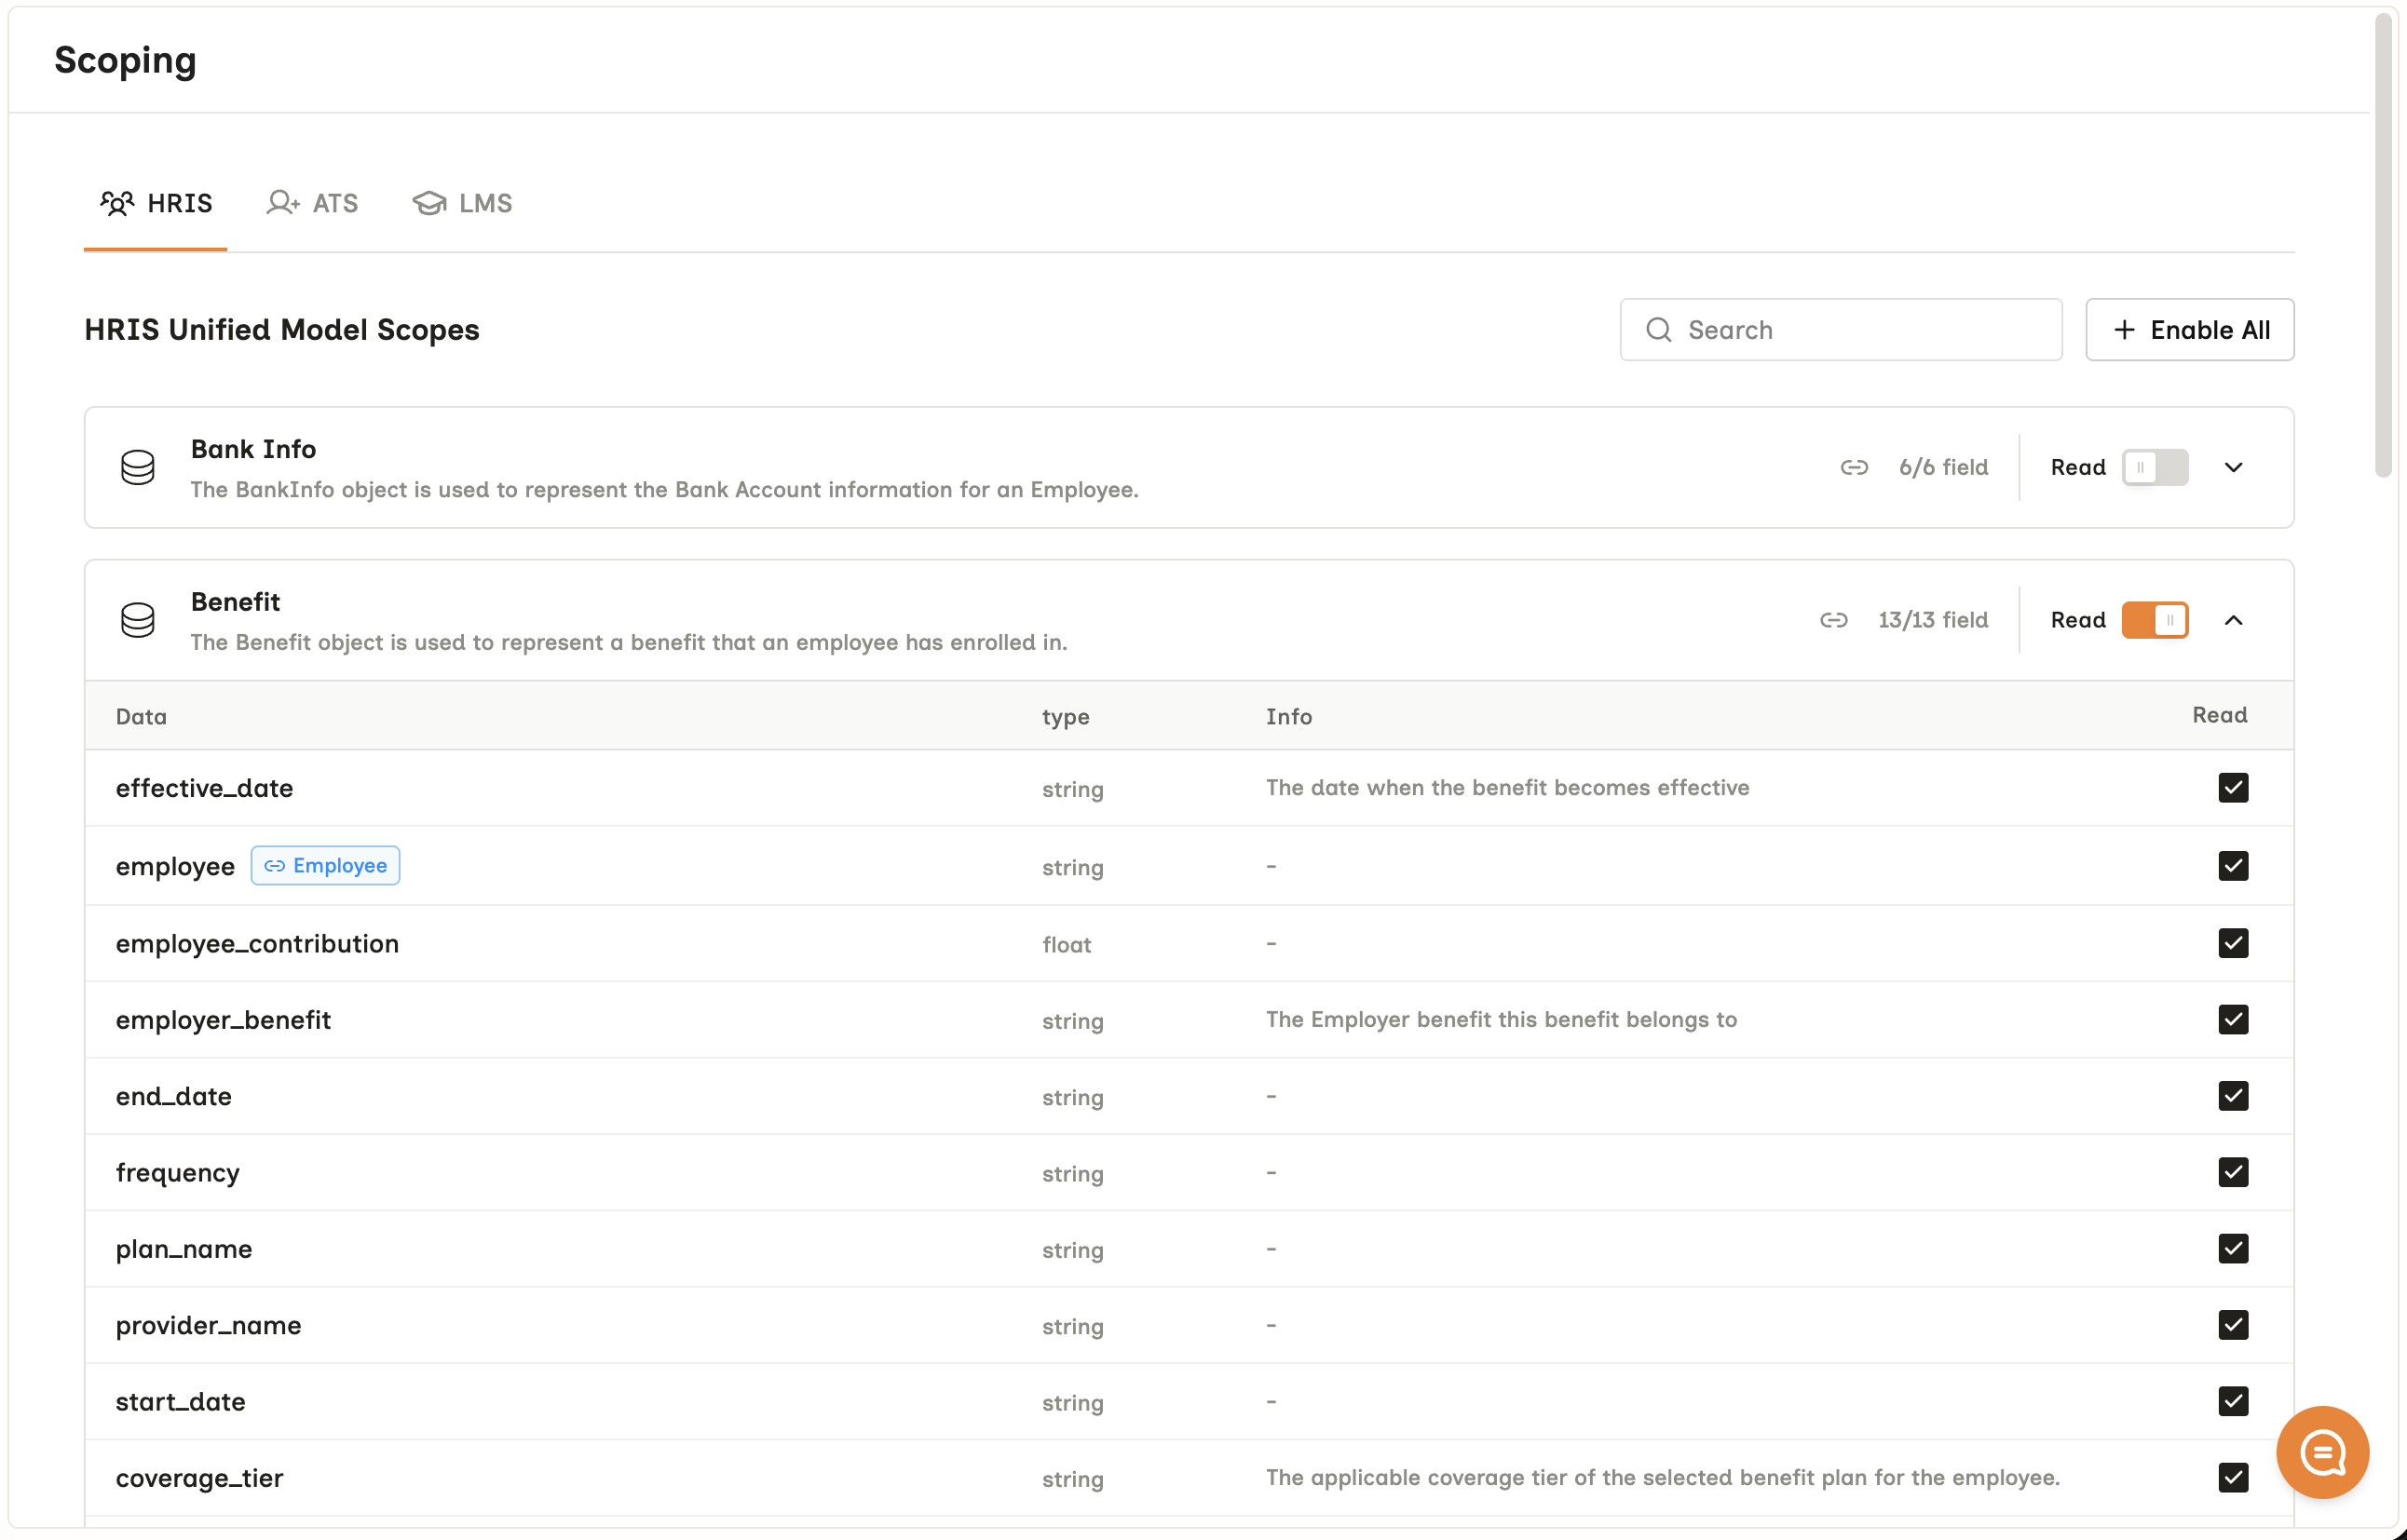Uncheck Read for frequency
The width and height of the screenshot is (2407, 1540).
point(2233,1172)
